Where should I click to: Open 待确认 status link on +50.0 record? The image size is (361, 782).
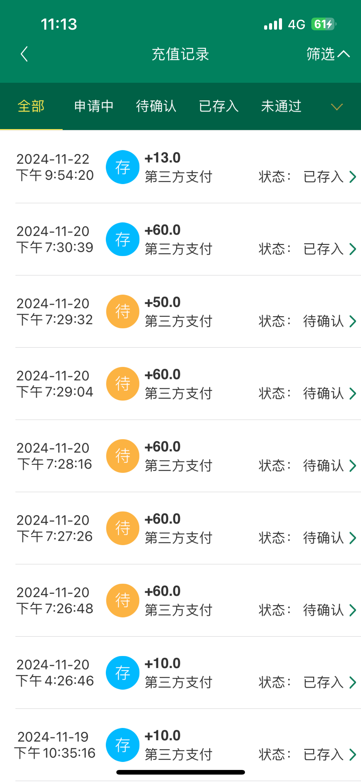point(323,321)
